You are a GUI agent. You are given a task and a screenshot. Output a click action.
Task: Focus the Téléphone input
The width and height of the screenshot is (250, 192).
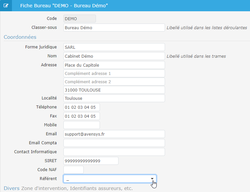point(81,107)
